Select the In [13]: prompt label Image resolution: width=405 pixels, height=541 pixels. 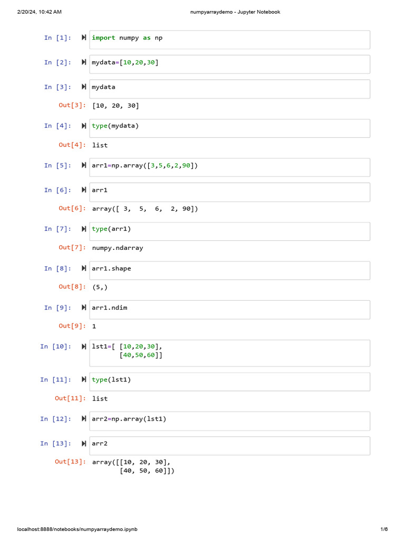point(56,444)
